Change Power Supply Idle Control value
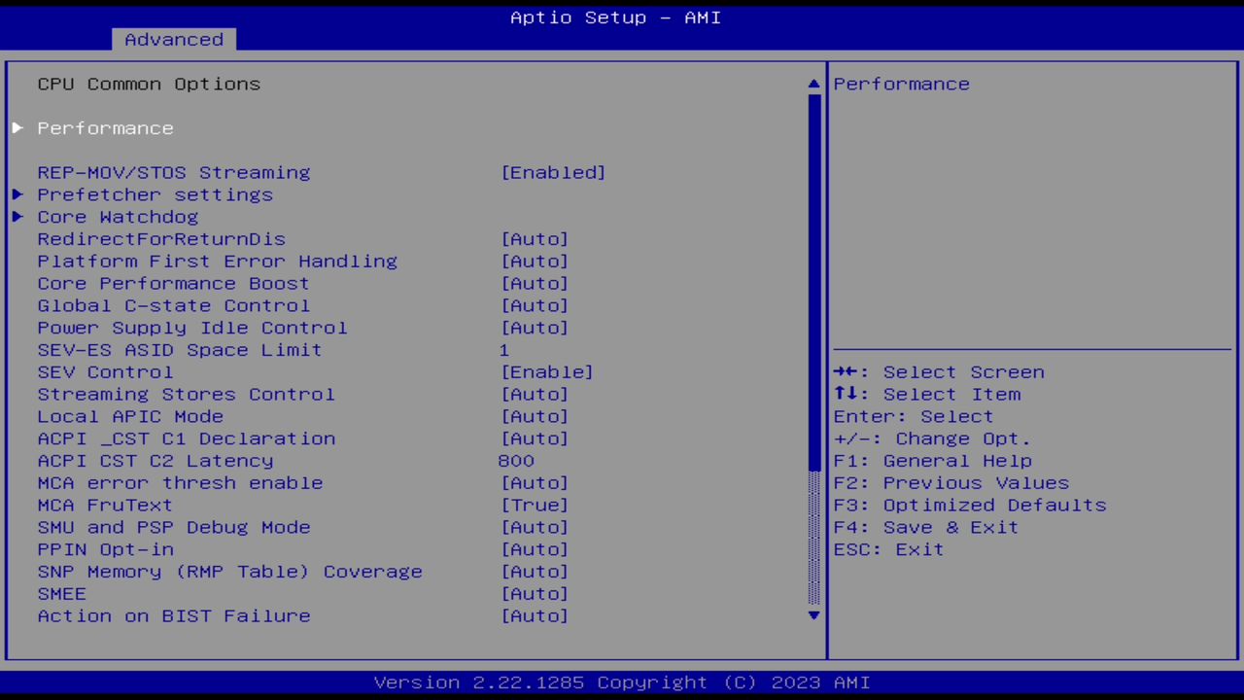 coord(535,329)
